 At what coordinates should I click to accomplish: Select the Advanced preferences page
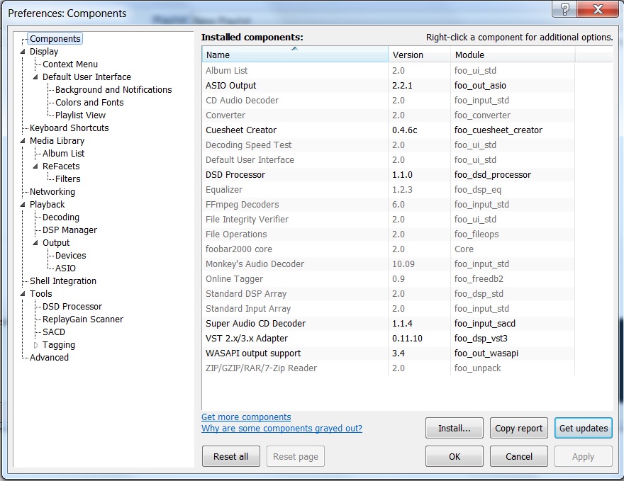(x=49, y=358)
